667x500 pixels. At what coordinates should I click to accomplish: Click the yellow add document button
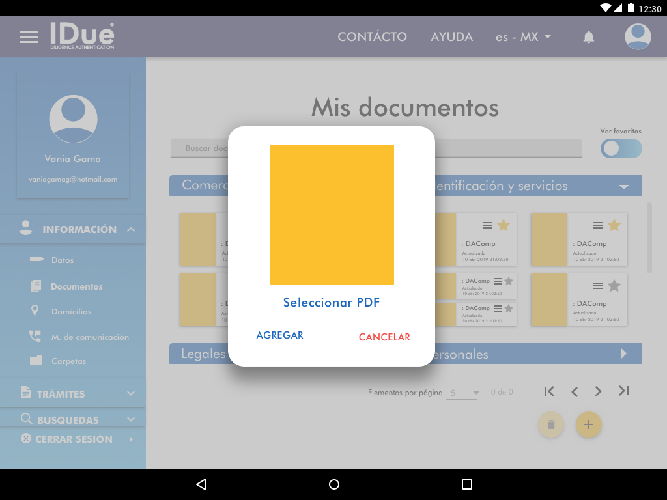point(588,424)
